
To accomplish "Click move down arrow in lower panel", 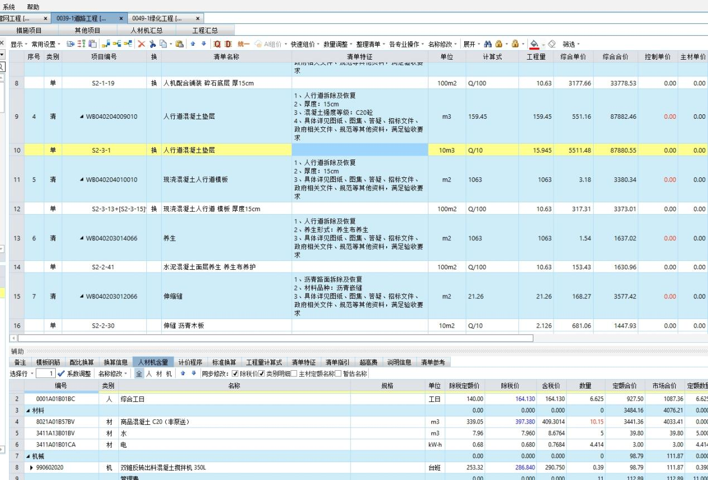I will [x=193, y=374].
